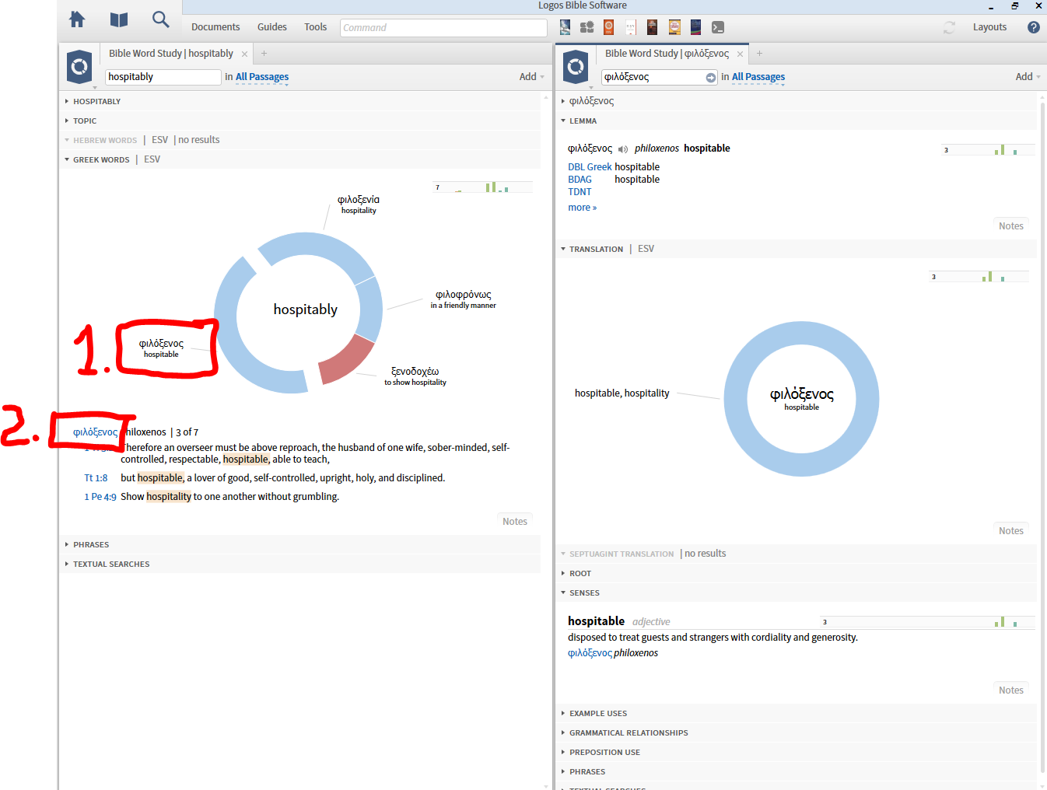Open the command terminal shortcut icon

(718, 27)
